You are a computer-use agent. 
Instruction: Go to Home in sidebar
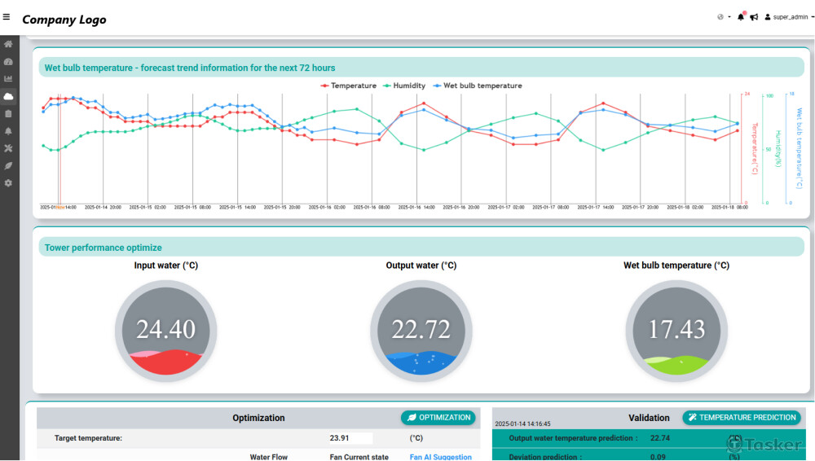(9, 44)
